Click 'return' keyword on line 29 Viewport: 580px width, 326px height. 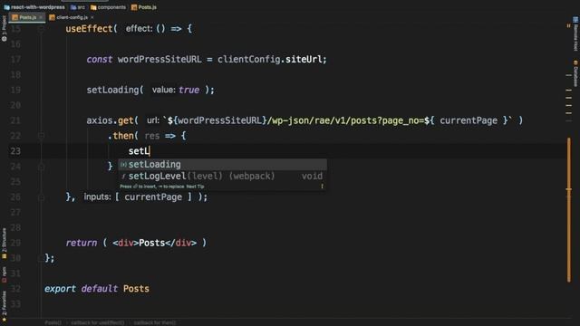pos(82,243)
